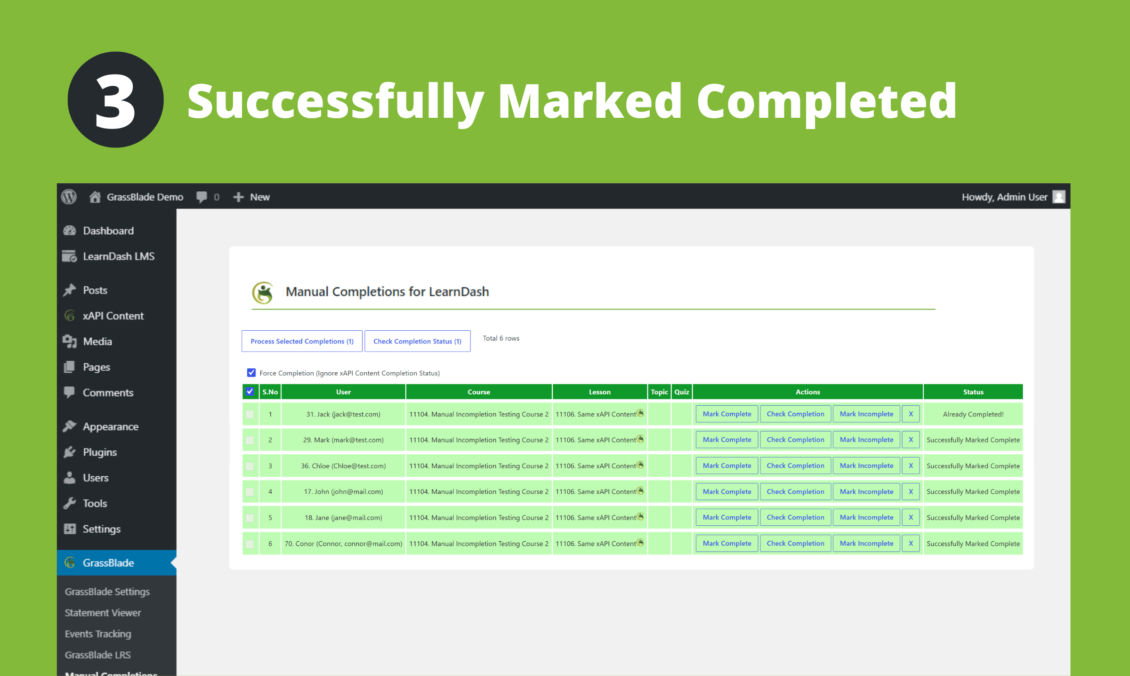The height and width of the screenshot is (676, 1130).
Task: Click the Tools wrench icon
Action: tap(70, 503)
